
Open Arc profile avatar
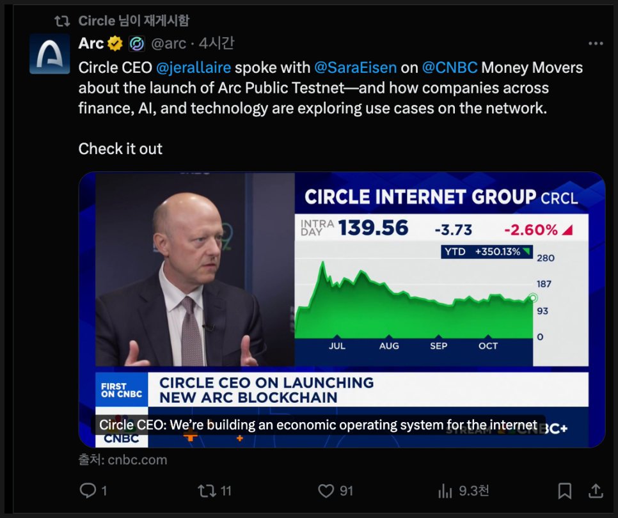pos(50,54)
